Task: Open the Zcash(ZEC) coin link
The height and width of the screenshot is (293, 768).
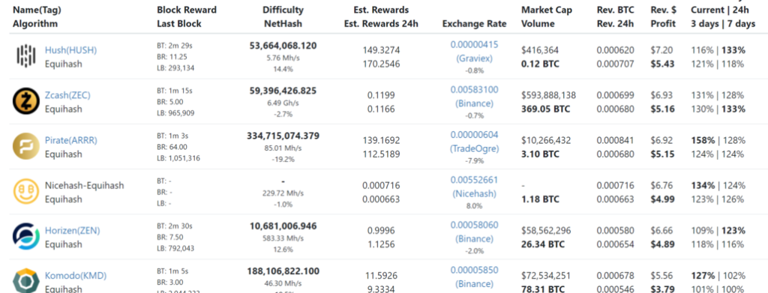Action: pos(67,95)
